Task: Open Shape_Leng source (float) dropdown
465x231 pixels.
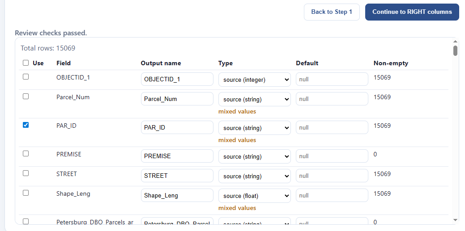Action: click(255, 196)
